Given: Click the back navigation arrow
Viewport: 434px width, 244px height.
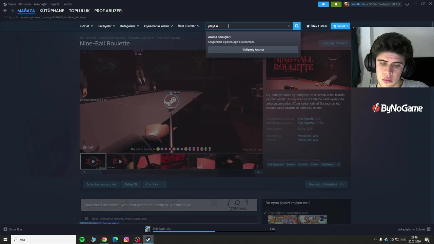Looking at the screenshot, I should pos(5,11).
